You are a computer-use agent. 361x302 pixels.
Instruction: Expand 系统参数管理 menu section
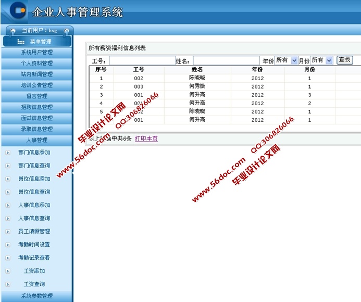[x=36, y=296]
